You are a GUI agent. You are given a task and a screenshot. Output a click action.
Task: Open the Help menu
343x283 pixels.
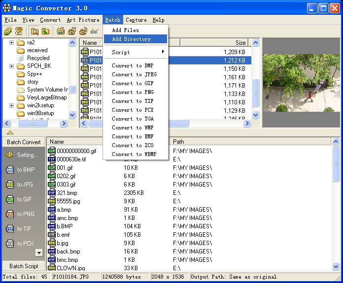(158, 20)
